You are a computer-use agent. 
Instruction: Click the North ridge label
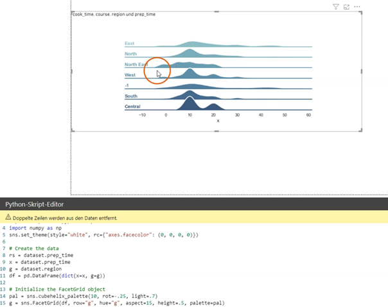pos(130,54)
